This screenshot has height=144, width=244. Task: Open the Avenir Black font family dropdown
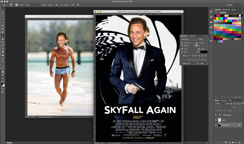click(189, 39)
